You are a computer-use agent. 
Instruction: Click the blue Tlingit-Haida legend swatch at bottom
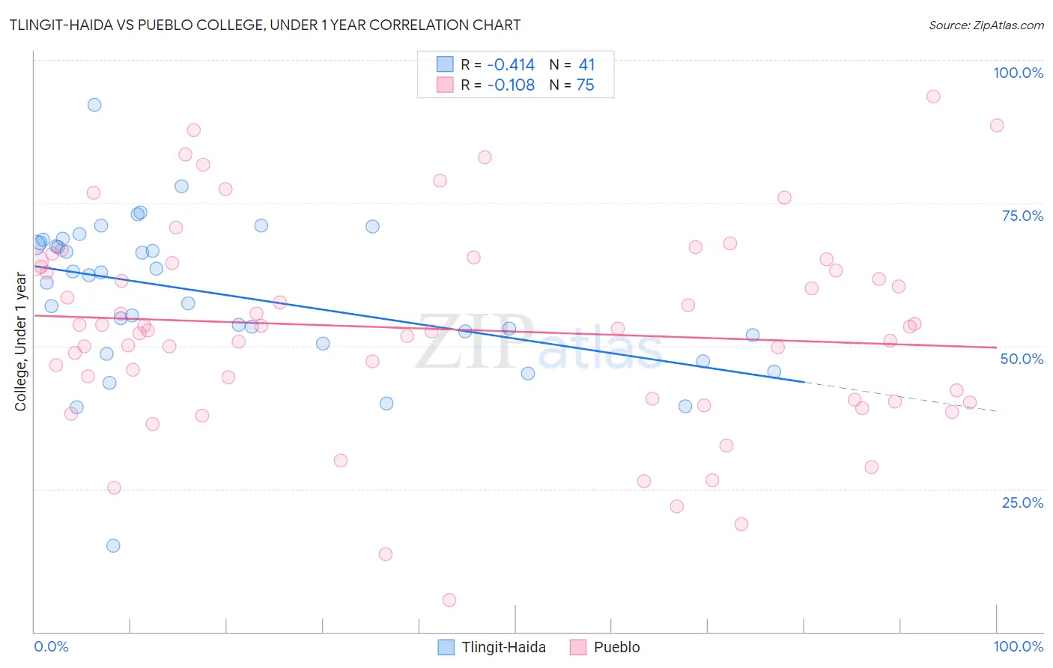pyautogui.click(x=446, y=647)
